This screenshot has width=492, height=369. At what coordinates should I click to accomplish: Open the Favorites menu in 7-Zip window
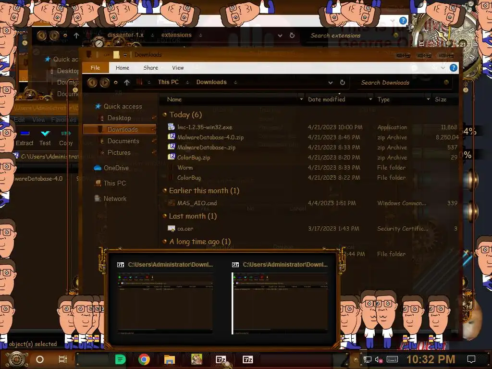(x=64, y=120)
